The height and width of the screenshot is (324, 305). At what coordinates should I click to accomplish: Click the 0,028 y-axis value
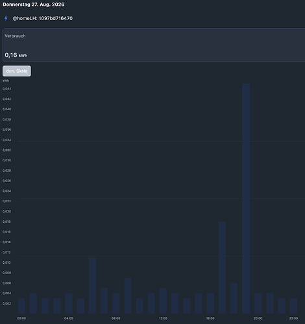(6, 170)
